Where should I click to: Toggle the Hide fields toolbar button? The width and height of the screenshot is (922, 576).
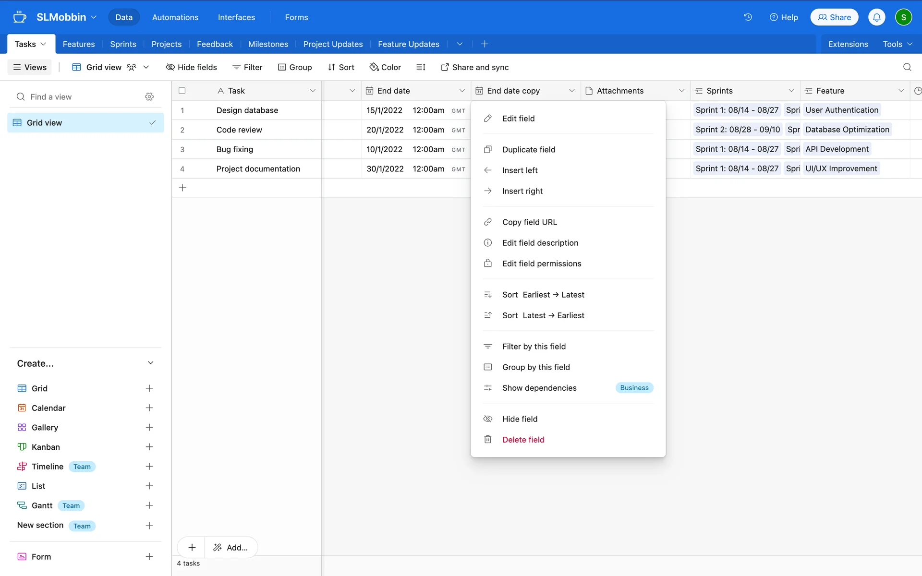[x=191, y=67]
